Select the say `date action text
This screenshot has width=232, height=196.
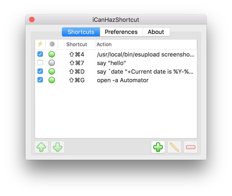point(145,72)
